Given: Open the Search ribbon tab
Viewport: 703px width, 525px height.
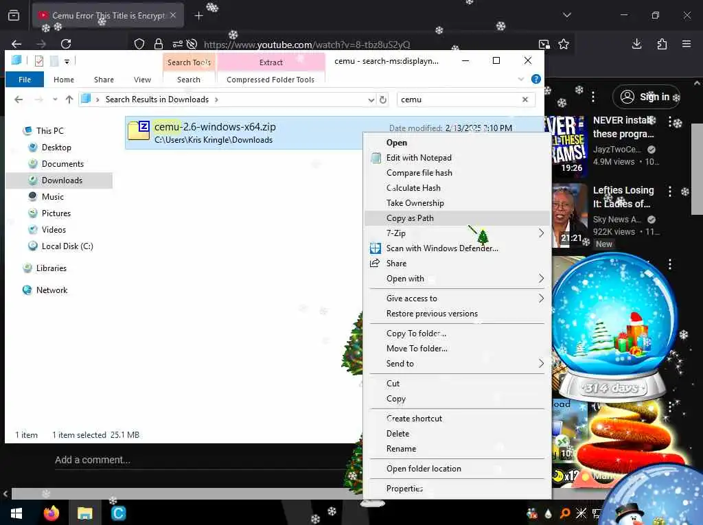Looking at the screenshot, I should [x=189, y=80].
